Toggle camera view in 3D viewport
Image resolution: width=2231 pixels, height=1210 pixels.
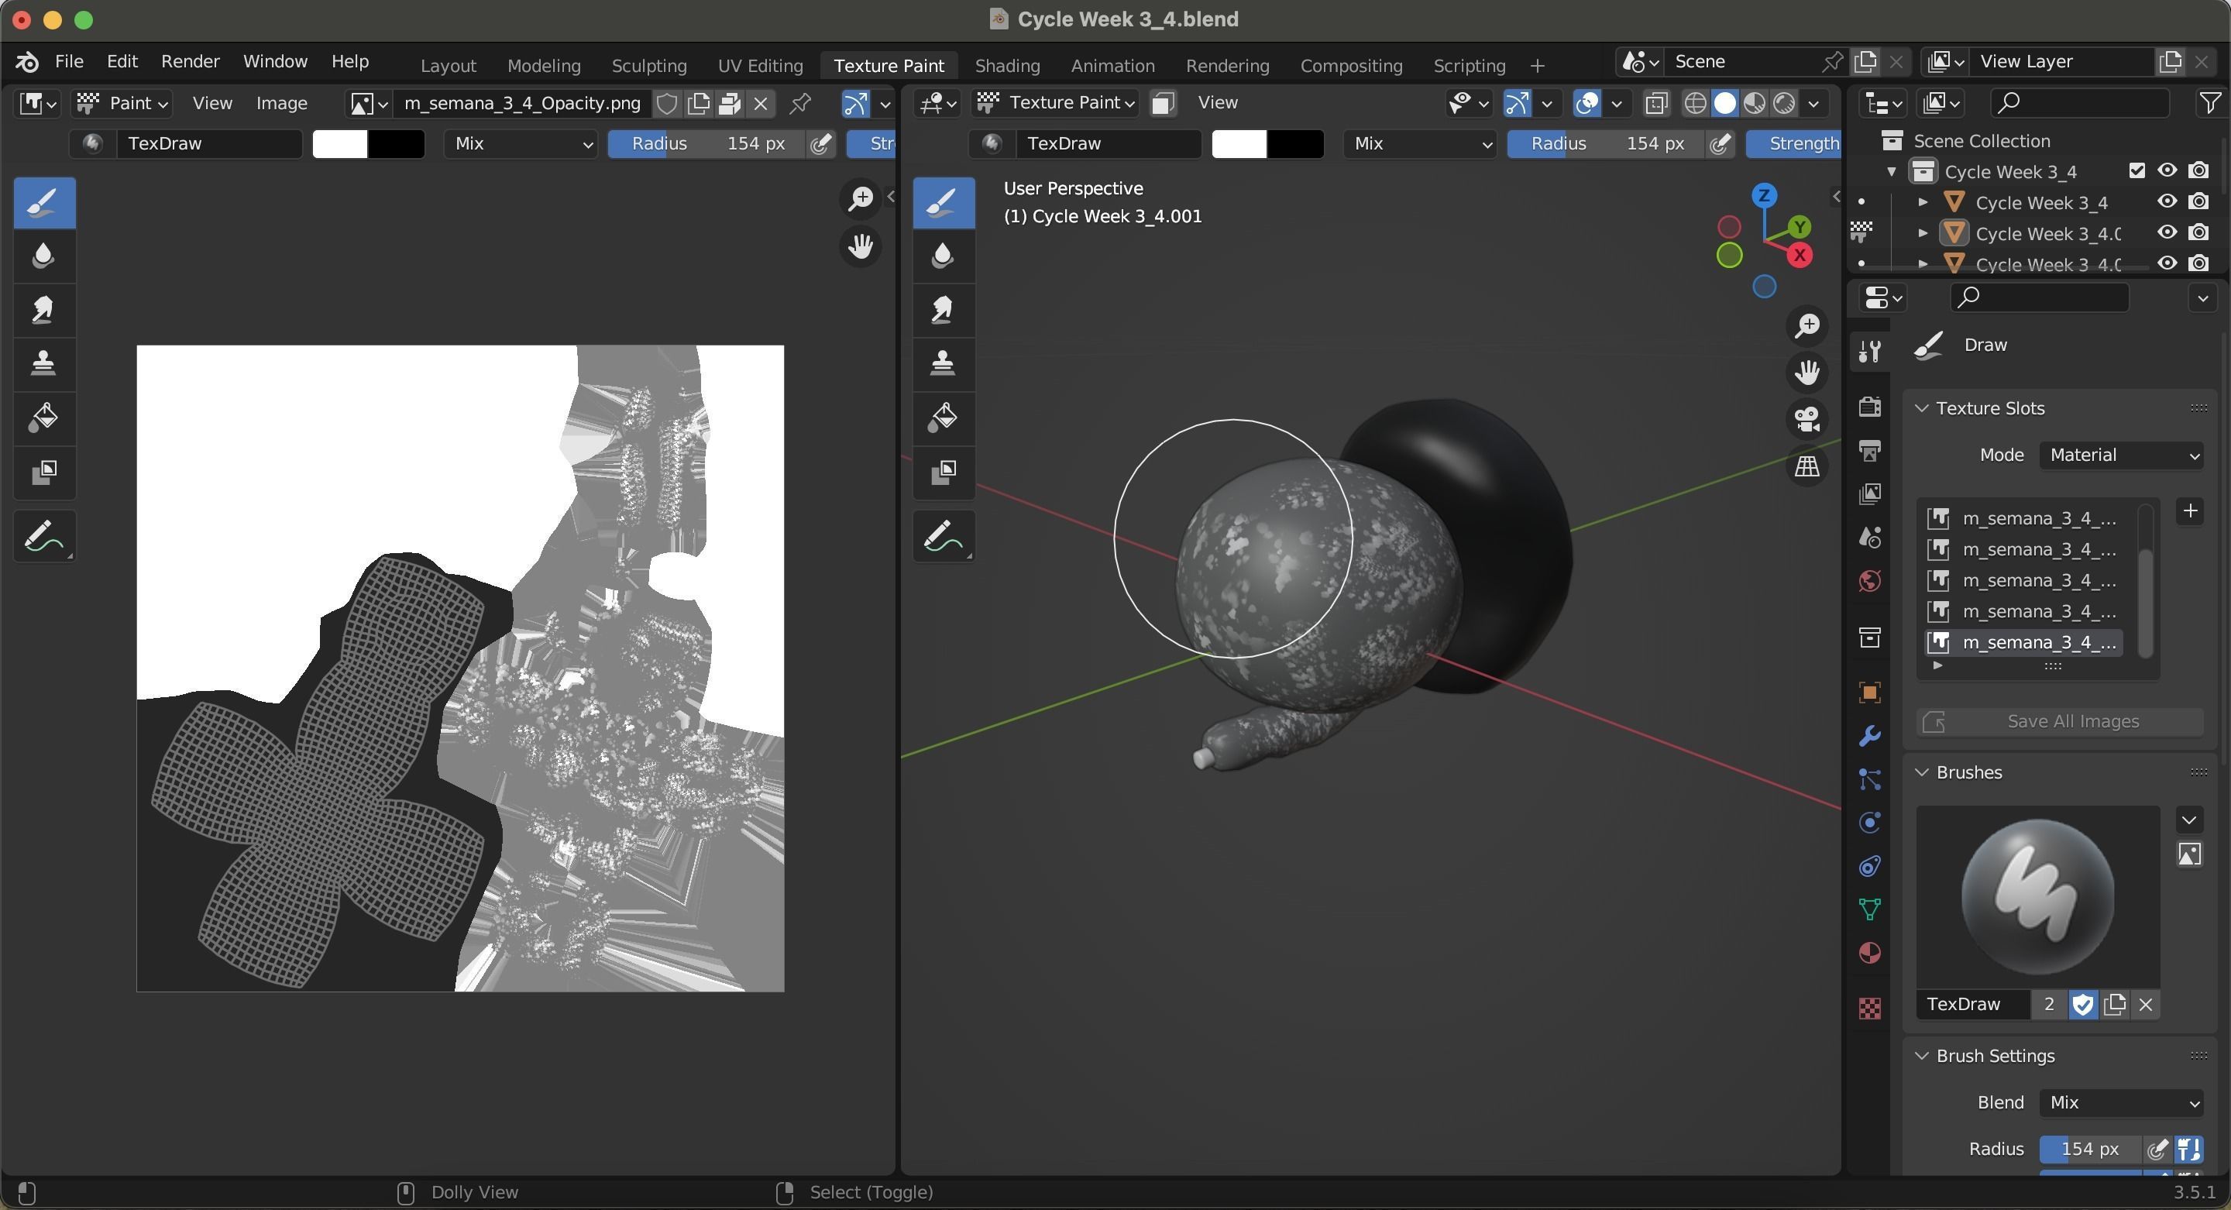[1806, 419]
